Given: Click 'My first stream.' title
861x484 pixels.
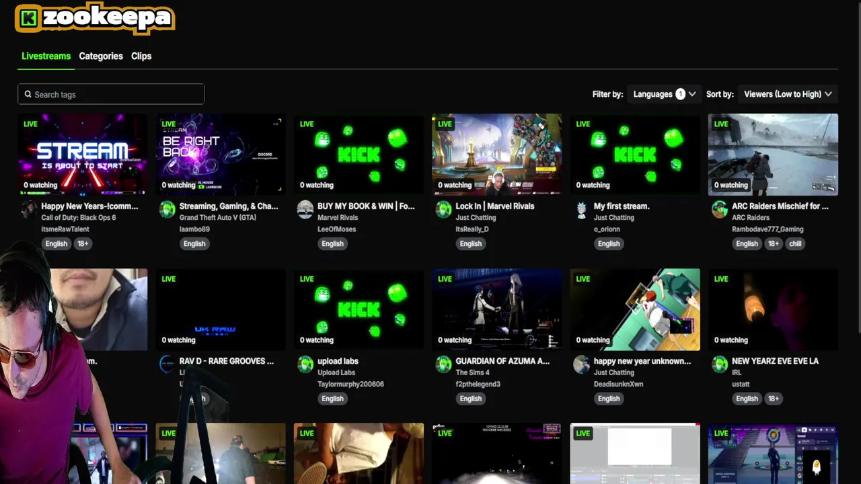Looking at the screenshot, I should (622, 206).
